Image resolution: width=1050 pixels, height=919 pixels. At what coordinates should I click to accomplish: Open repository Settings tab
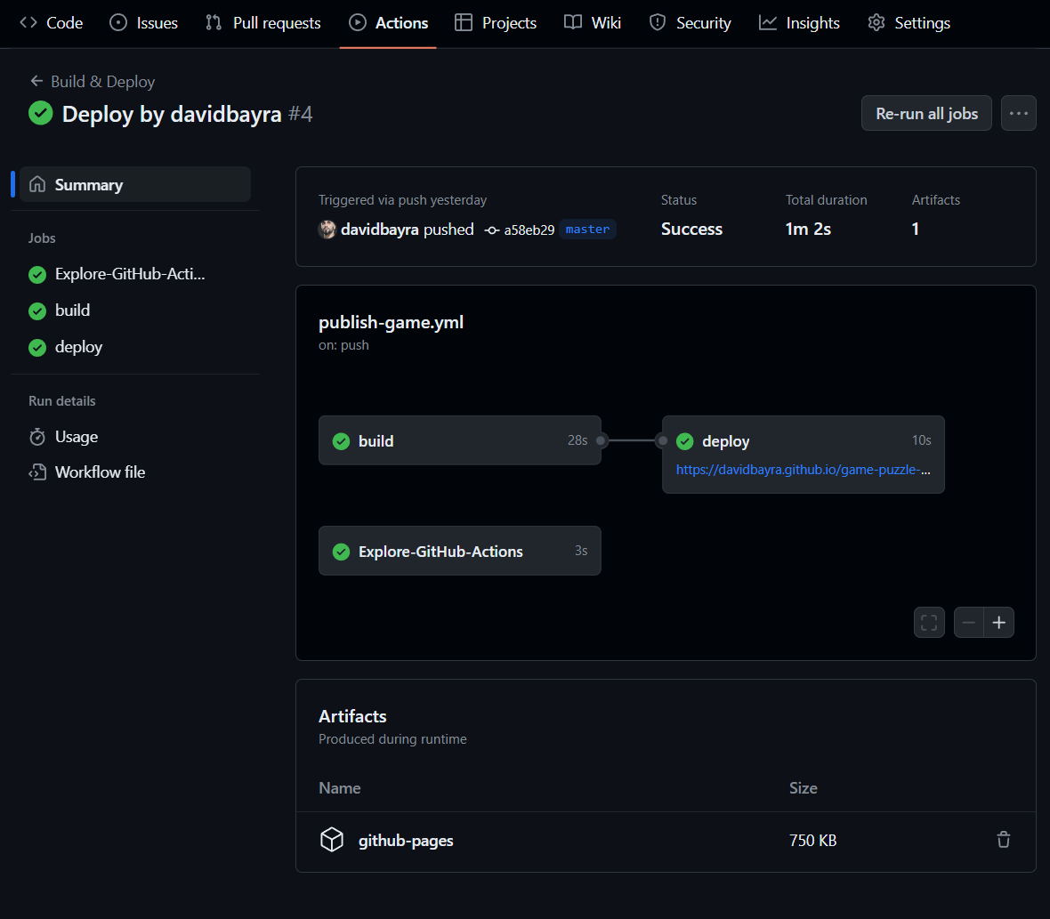coord(909,23)
